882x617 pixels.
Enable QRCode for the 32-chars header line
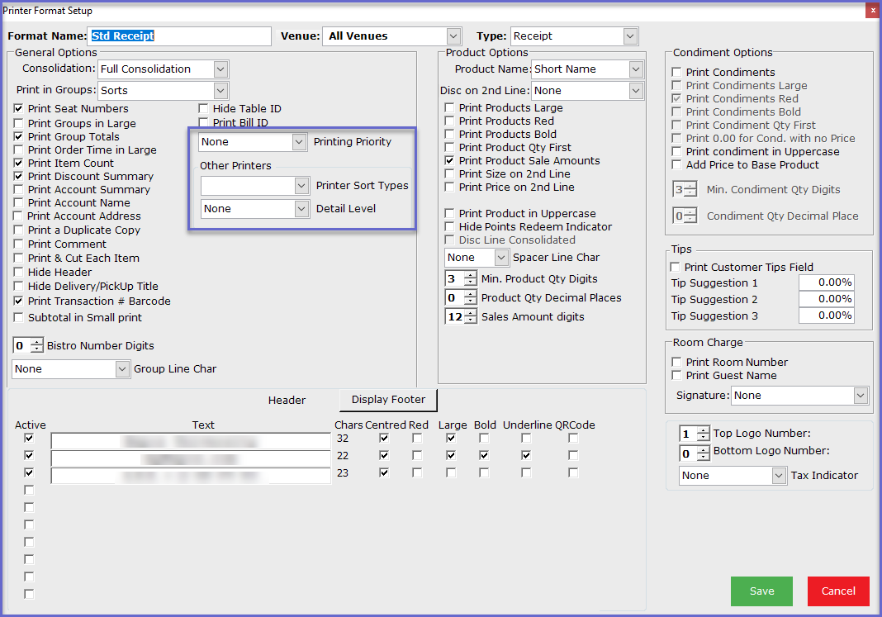point(573,438)
